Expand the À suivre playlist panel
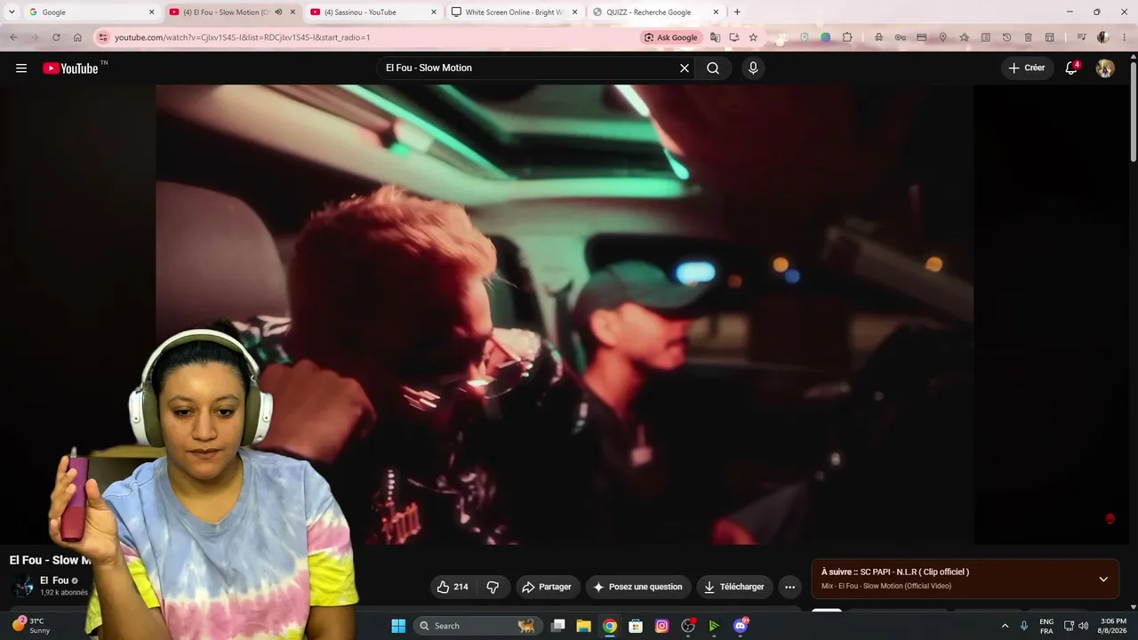 tap(1103, 579)
